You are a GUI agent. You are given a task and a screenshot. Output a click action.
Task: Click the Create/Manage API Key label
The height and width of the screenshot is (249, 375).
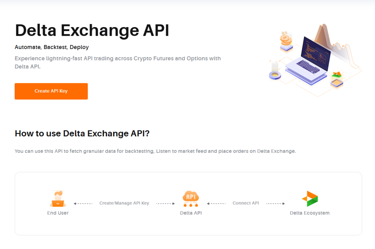coord(124,203)
